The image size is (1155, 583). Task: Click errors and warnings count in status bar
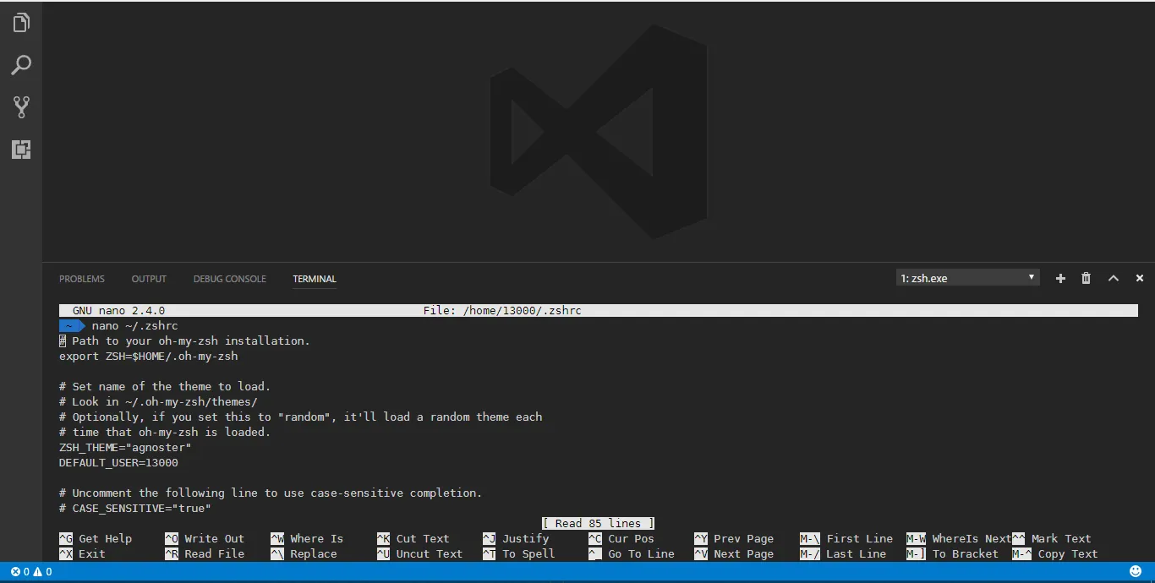point(31,572)
